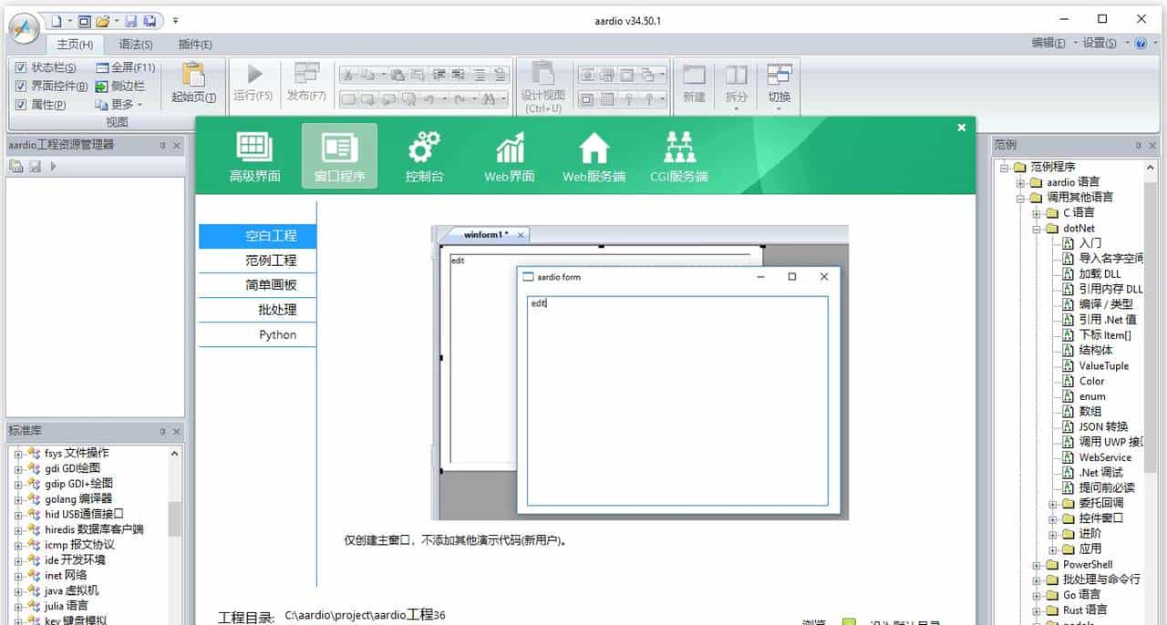Screen dimensions: 1167x625
Task: Open the 更多 dropdown in the view group
Action: pyautogui.click(x=119, y=104)
